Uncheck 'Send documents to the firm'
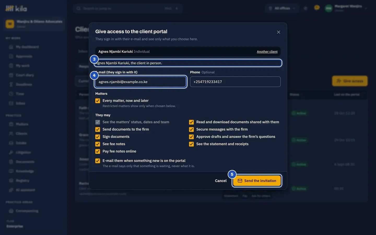Image resolution: width=376 pixels, height=235 pixels. pos(98,130)
